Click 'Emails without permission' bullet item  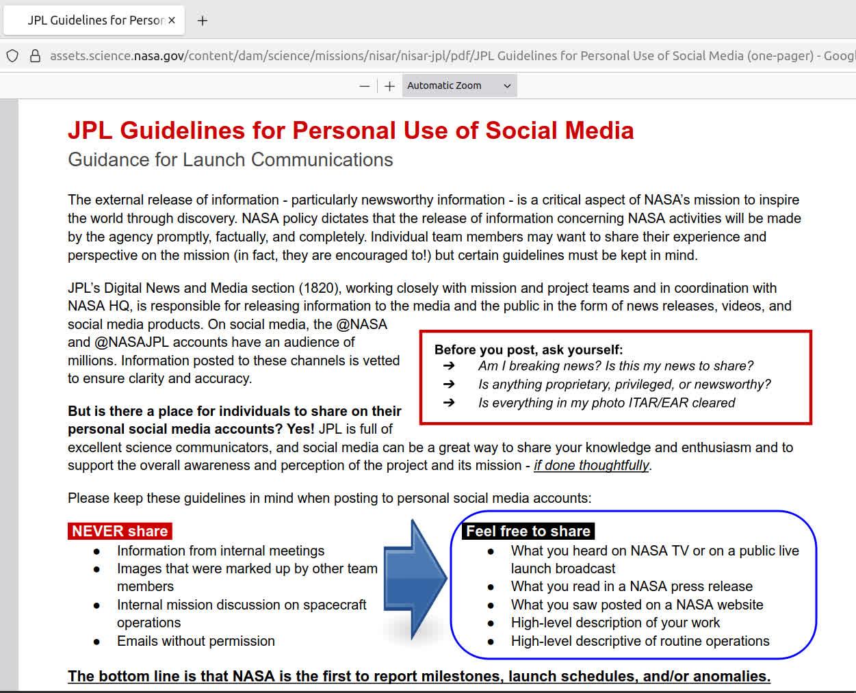tap(196, 642)
